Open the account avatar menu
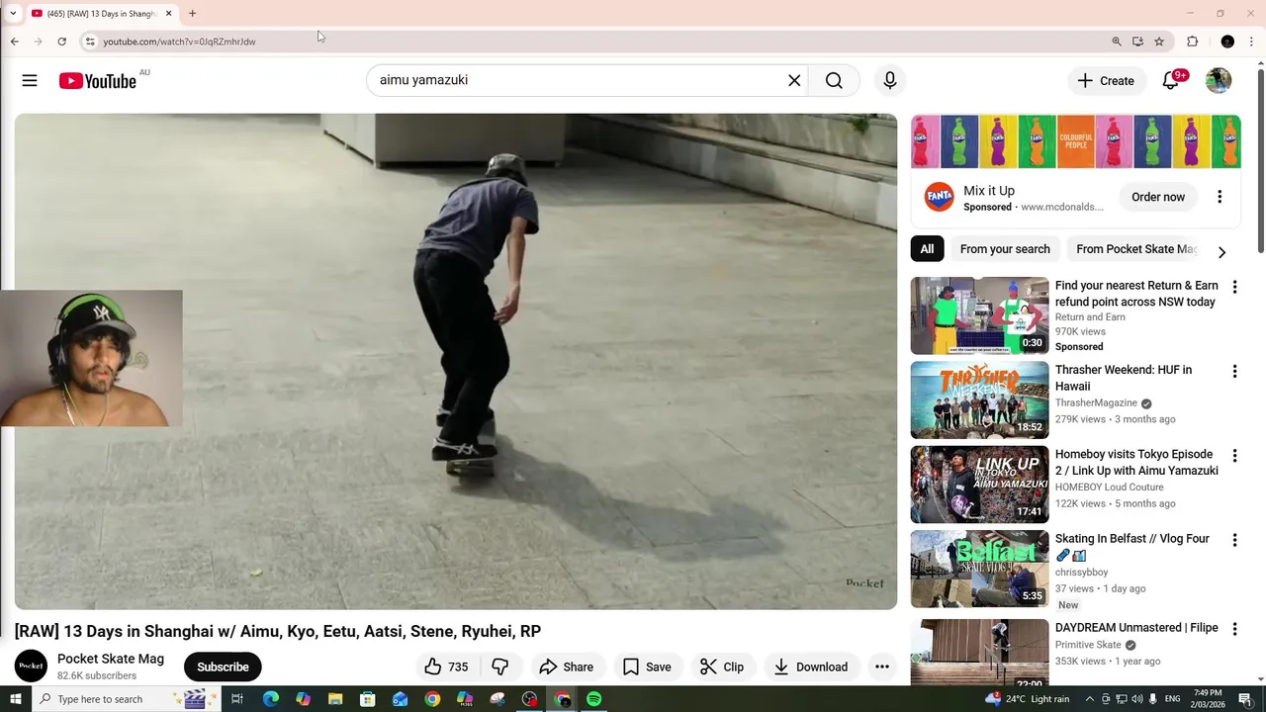This screenshot has height=712, width=1266. [x=1219, y=81]
